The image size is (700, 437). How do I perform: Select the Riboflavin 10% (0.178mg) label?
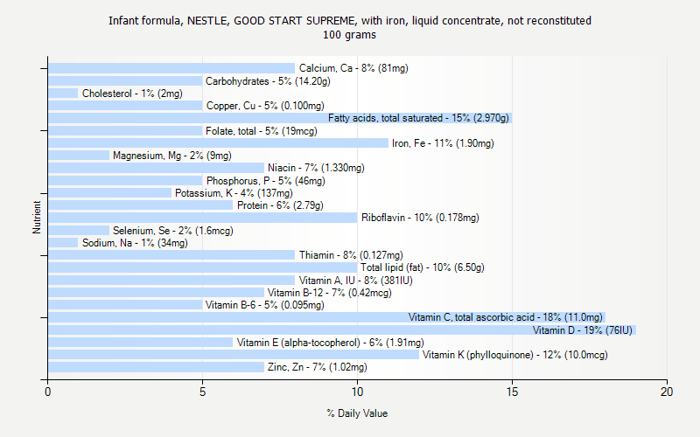420,218
